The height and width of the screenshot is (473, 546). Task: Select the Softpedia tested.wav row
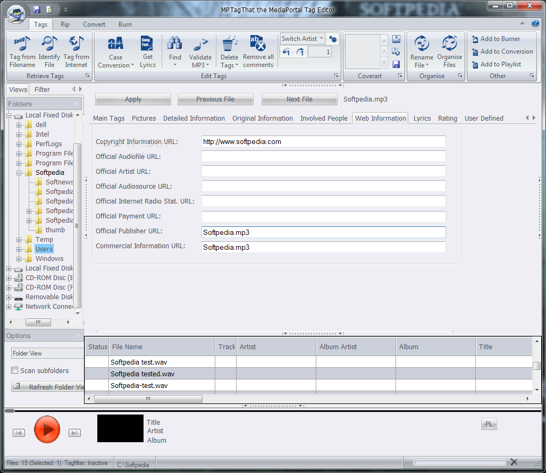click(308, 374)
